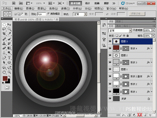Launch Adobe Bridge from the Br icon

pos(14,3)
